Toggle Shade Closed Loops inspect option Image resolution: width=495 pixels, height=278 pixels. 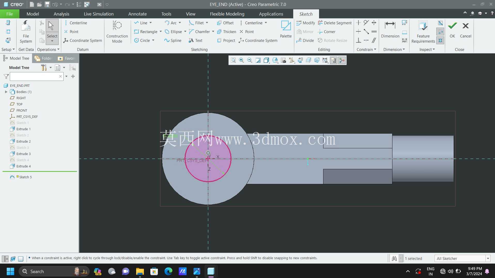pos(440,40)
